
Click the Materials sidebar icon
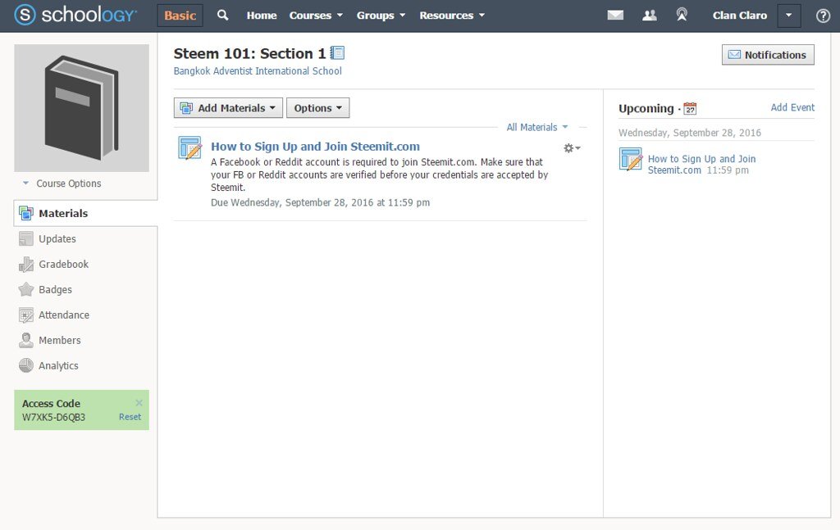pyautogui.click(x=25, y=213)
